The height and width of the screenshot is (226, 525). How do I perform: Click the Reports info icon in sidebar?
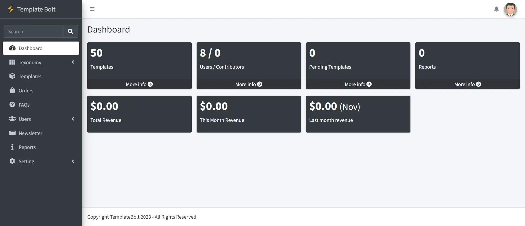pos(12,147)
